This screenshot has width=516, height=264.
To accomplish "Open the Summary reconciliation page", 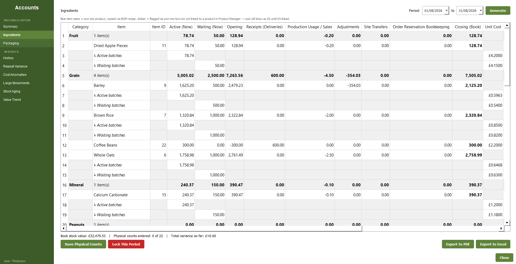I will click(27, 27).
